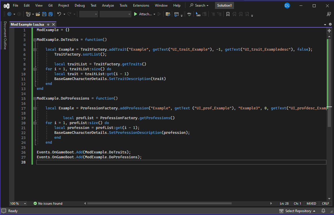Open the 100 % zoom level dropdown
The image size is (334, 215).
(x=25, y=203)
